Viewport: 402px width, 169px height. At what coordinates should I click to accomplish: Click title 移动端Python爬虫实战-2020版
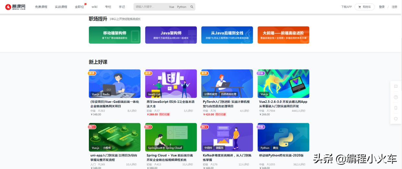(x=281, y=155)
